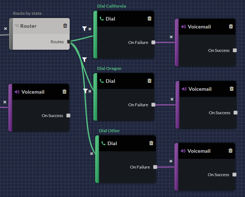Select the On Failure port of Dial Oregon
Viewport: 245px width, 197px height.
coord(153,105)
